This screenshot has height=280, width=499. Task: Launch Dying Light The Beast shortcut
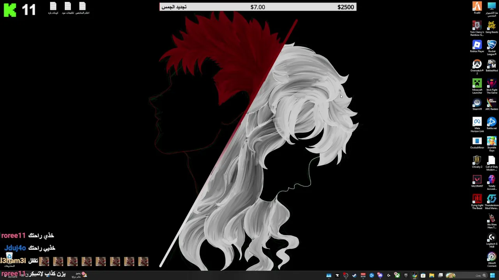[477, 202]
